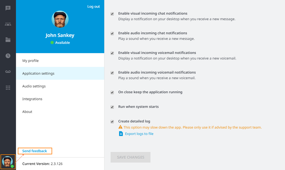
Task: Click the orange warning triangle icon
Action: pyautogui.click(x=120, y=127)
